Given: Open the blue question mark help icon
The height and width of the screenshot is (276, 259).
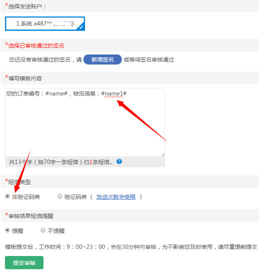Looking at the screenshot, I should tap(119, 161).
